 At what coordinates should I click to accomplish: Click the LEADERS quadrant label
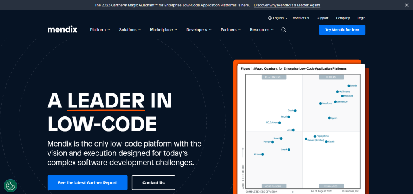pos(332,77)
